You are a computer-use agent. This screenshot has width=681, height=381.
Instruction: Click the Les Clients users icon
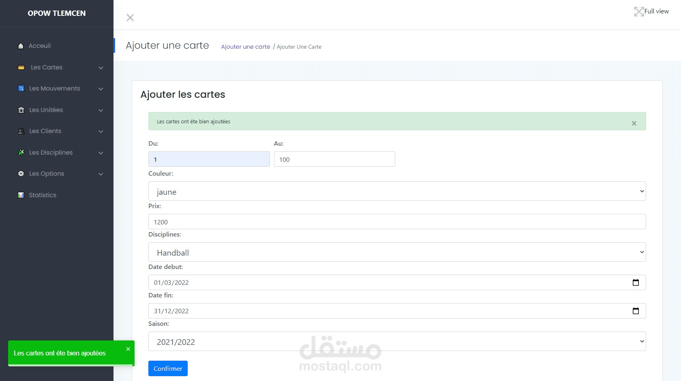coord(21,131)
